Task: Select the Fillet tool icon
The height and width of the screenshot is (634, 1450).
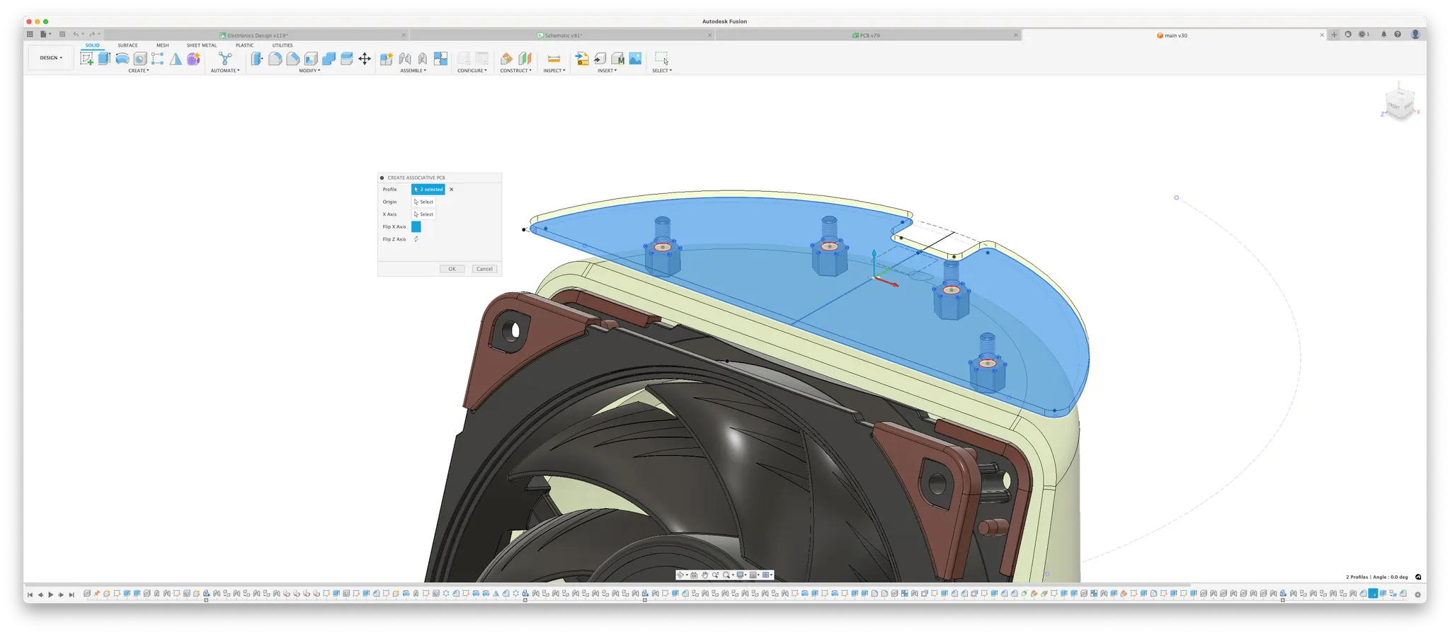Action: [275, 59]
